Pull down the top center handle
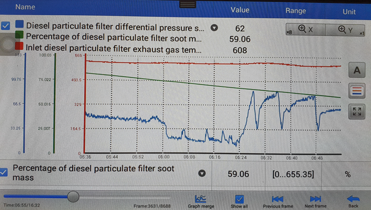 pos(187,4)
